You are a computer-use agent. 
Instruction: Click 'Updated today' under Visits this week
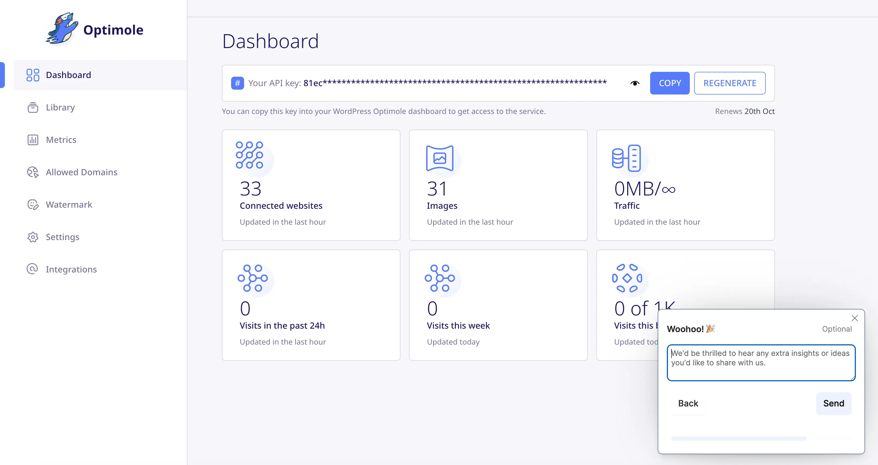point(453,342)
